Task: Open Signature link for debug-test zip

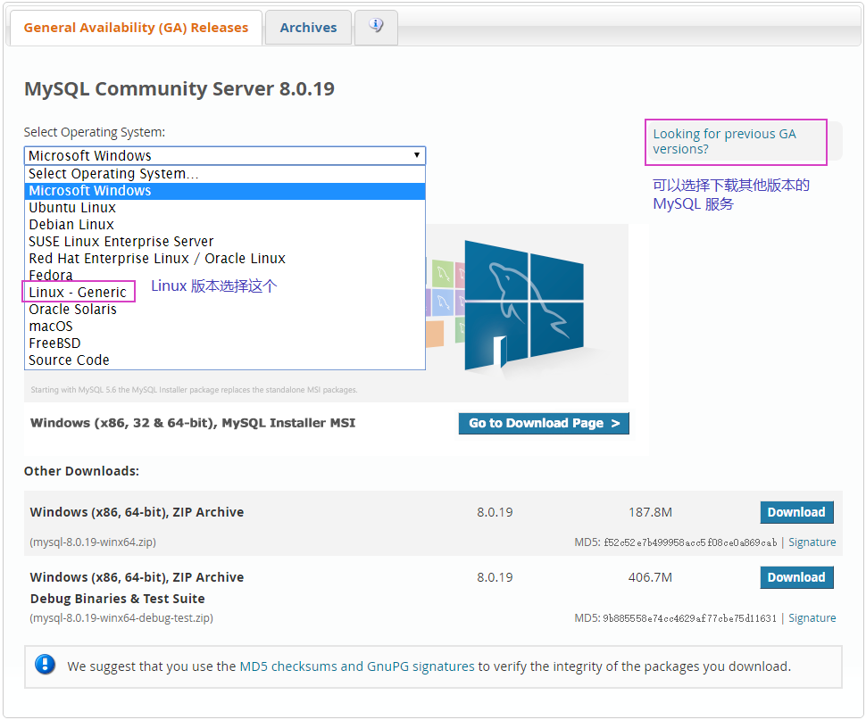Action: click(812, 618)
